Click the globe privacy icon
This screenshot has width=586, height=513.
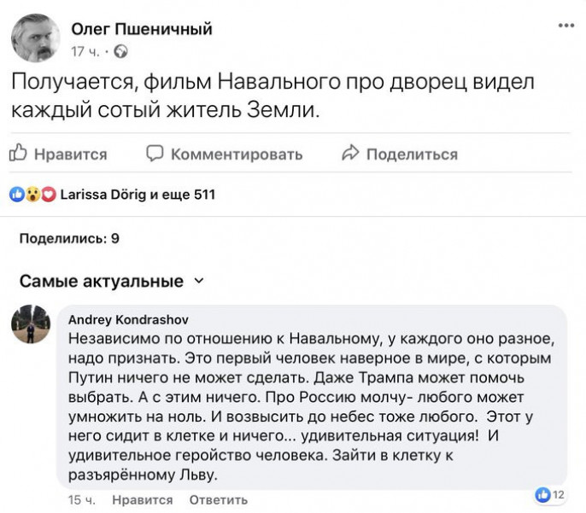coord(121,52)
